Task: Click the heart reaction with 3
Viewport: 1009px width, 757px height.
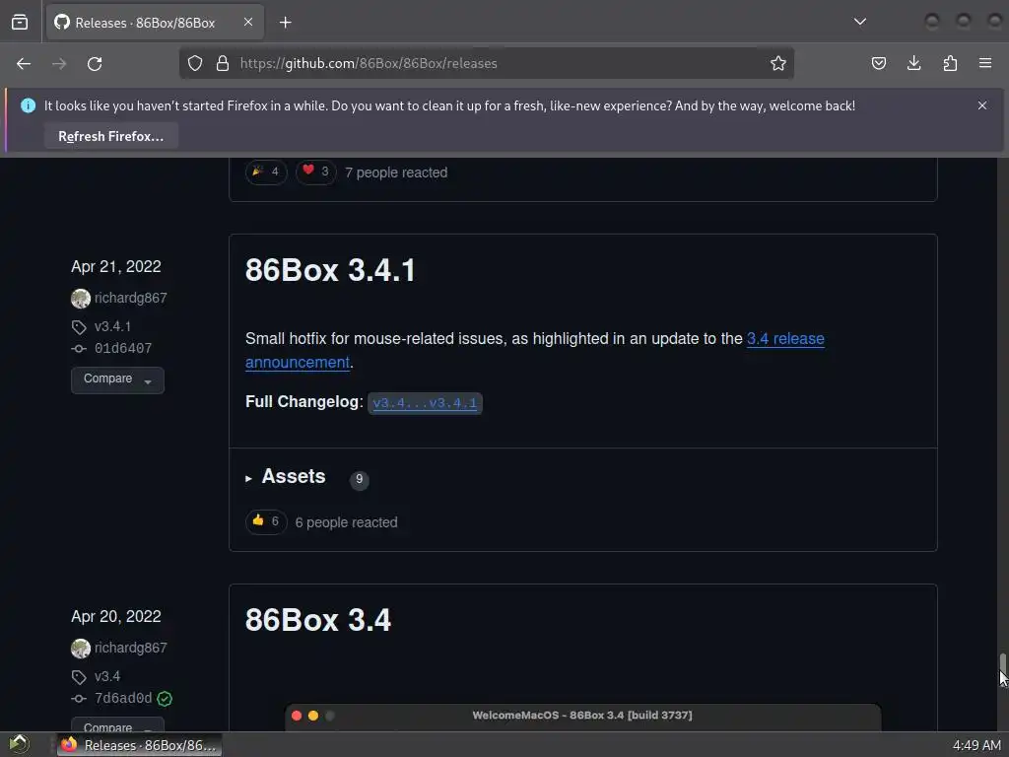Action: coord(316,172)
